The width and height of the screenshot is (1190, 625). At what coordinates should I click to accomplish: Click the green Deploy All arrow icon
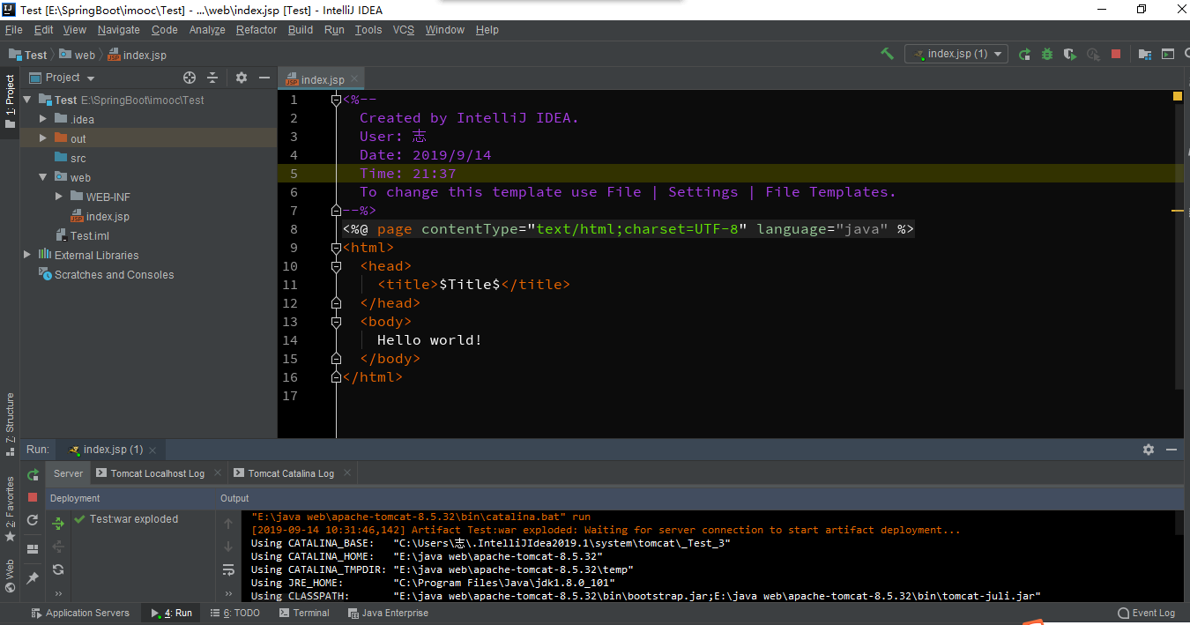tap(58, 524)
